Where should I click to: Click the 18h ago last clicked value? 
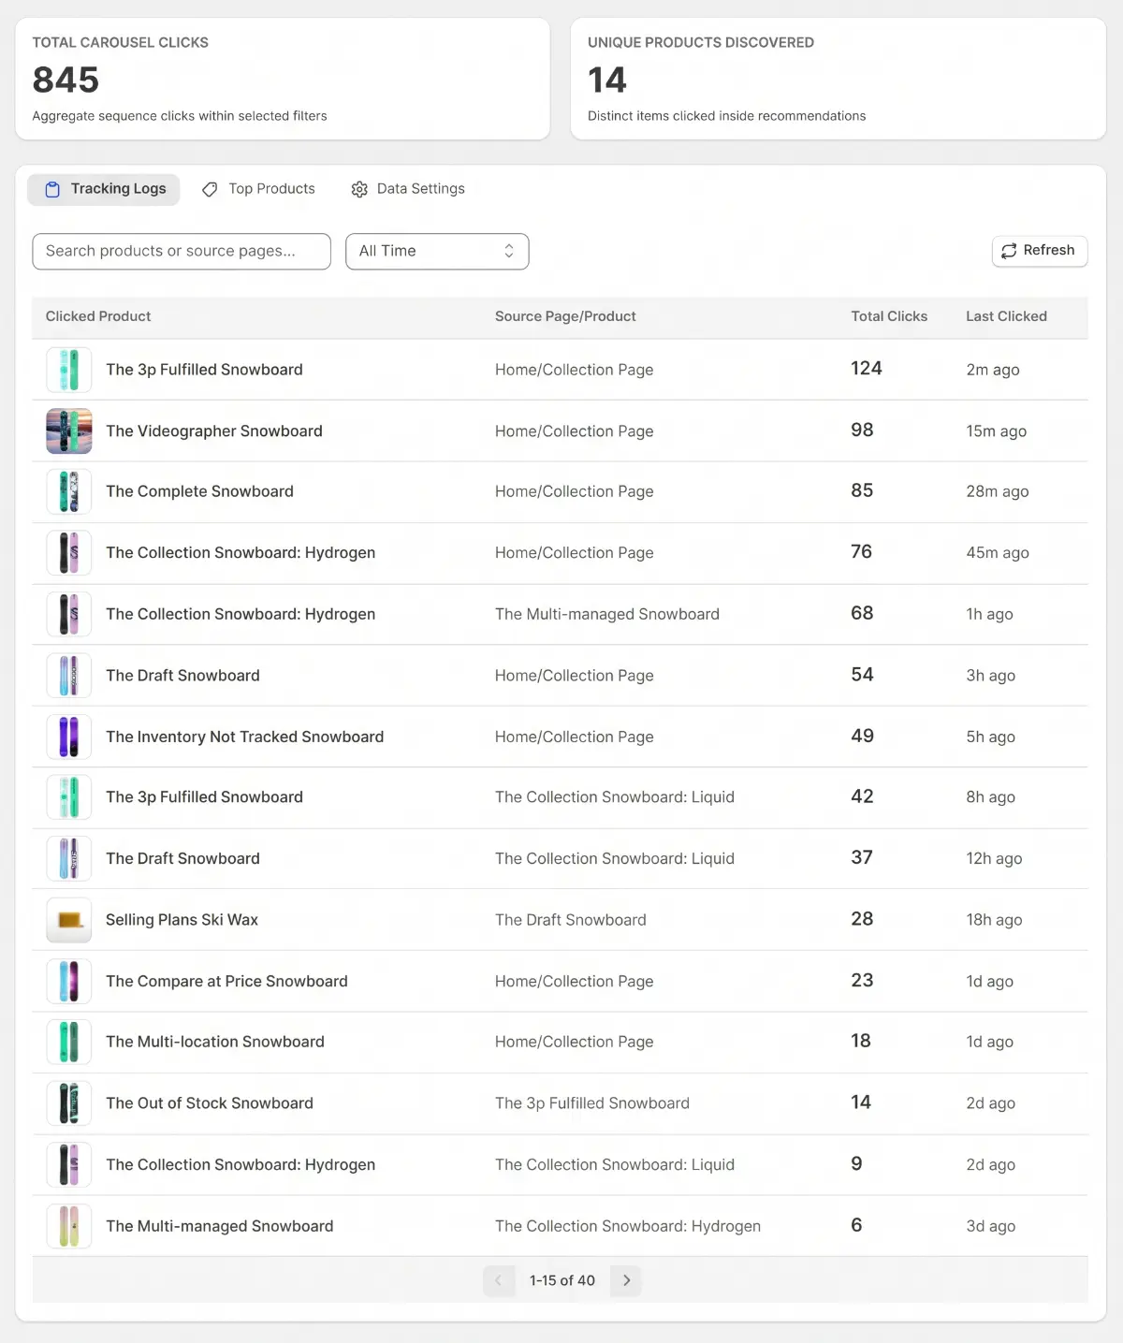pos(994,920)
